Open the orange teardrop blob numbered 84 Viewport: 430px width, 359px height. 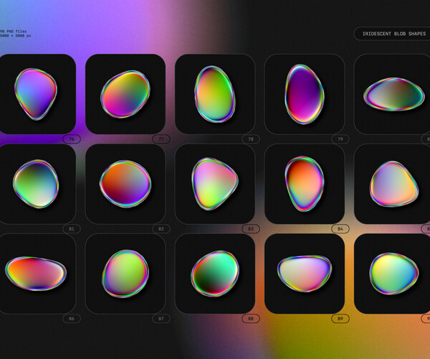click(x=305, y=184)
